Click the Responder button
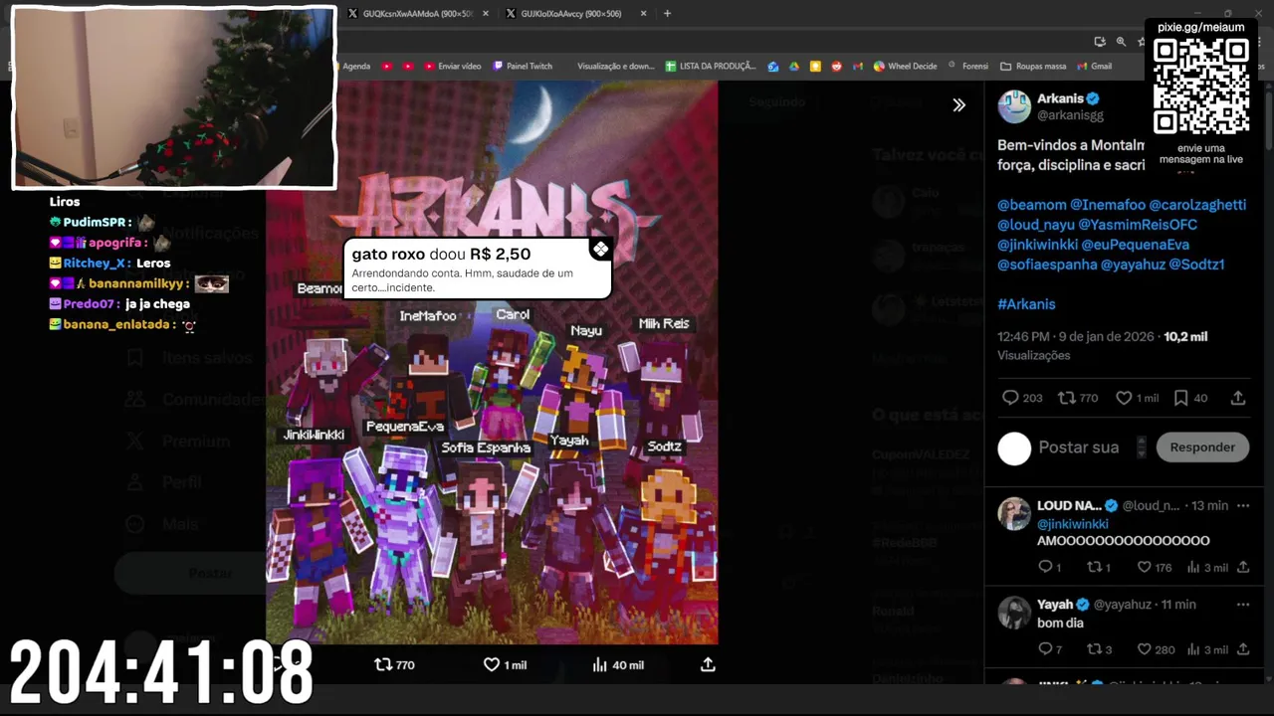1274x716 pixels. click(1202, 447)
